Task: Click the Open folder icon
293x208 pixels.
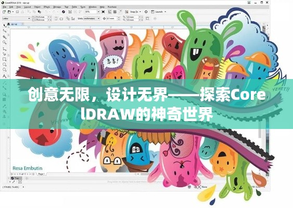Action: pyautogui.click(x=9, y=12)
